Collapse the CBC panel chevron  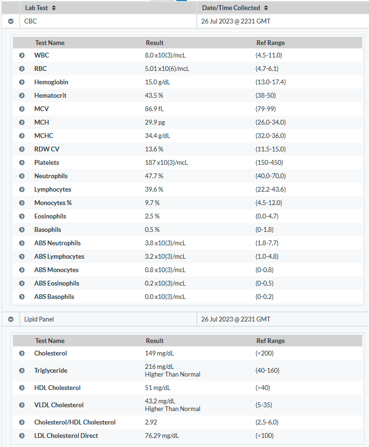pyautogui.click(x=11, y=22)
